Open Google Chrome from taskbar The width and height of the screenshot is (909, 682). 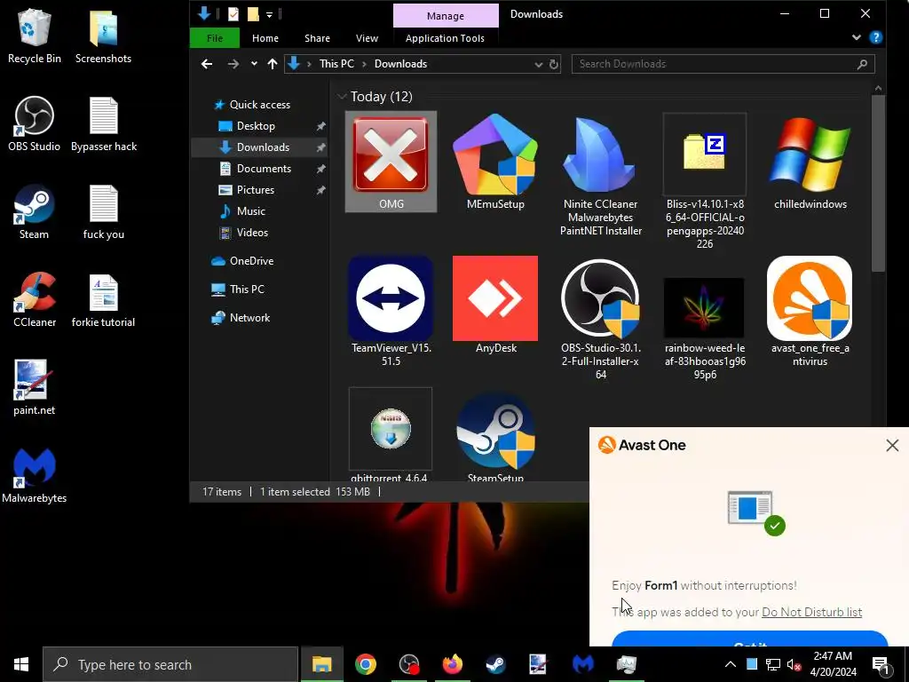coord(365,664)
